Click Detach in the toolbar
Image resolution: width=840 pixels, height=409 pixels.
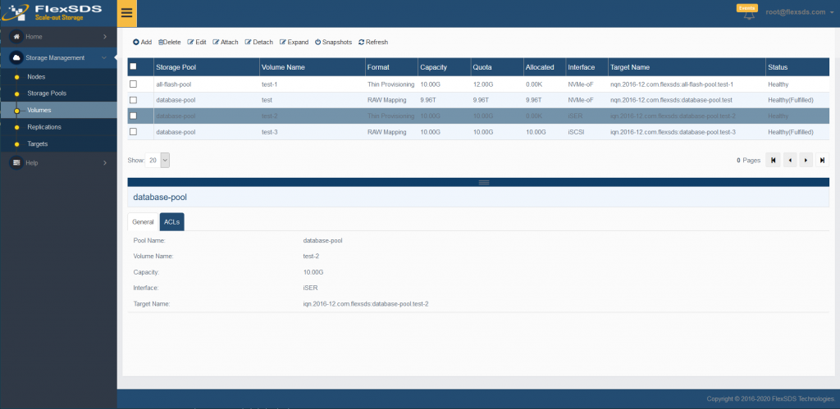(258, 42)
